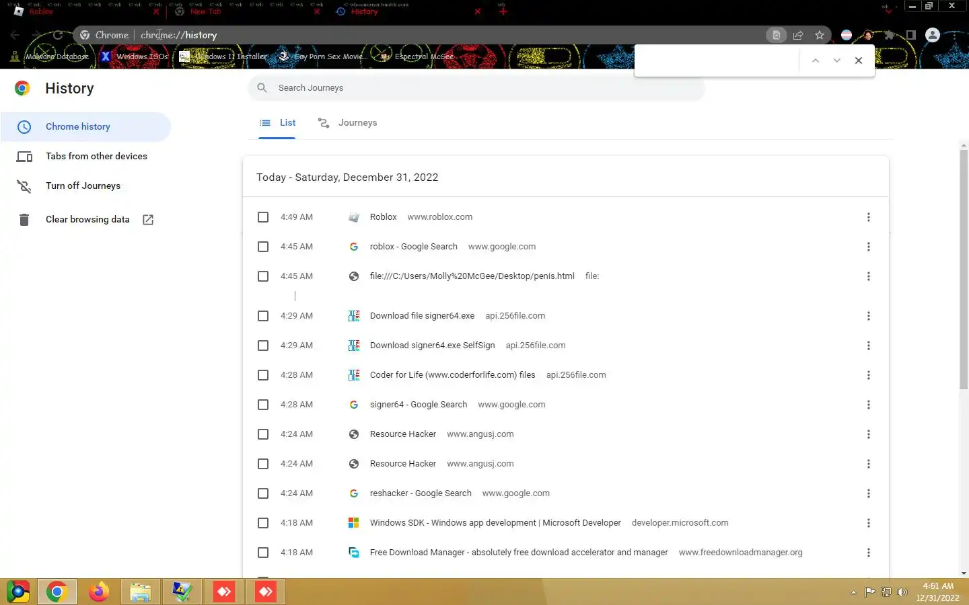969x605 pixels.
Task: Open the Extensions puzzle icon
Action: click(890, 35)
